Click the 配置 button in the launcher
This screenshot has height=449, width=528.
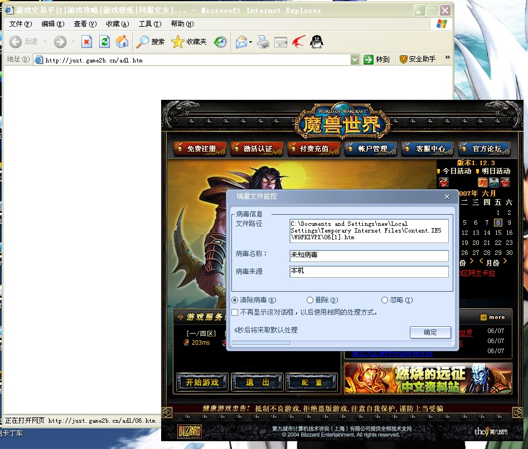click(312, 382)
